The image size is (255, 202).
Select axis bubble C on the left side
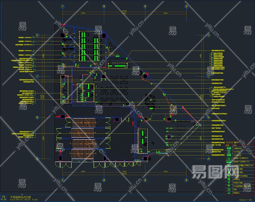(37, 76)
